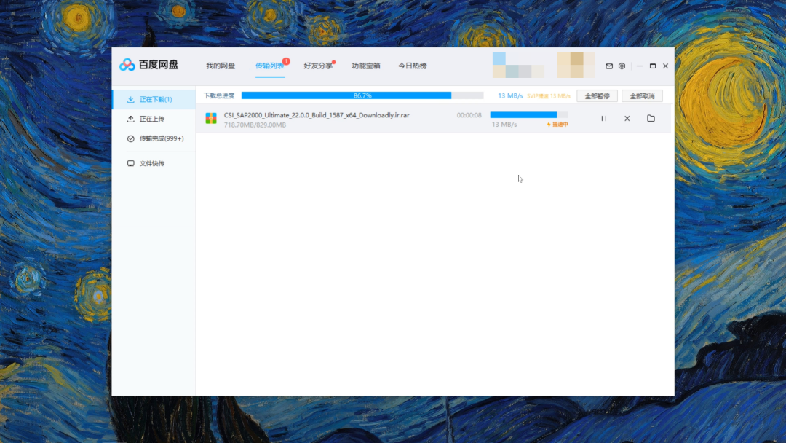This screenshot has height=443, width=786.
Task: Select the CSI_SAP2000_Ultimate rar file name
Action: pos(317,115)
